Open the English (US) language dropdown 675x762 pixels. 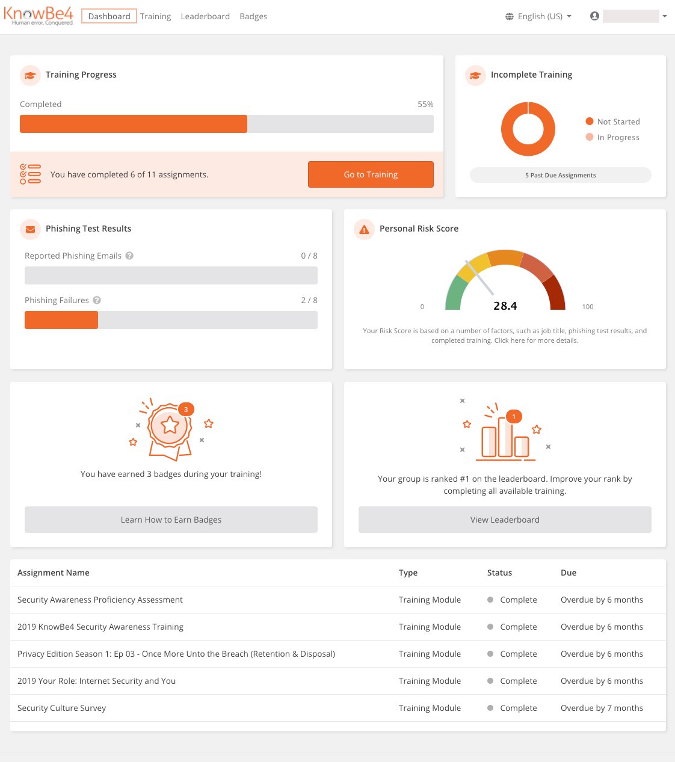(538, 16)
